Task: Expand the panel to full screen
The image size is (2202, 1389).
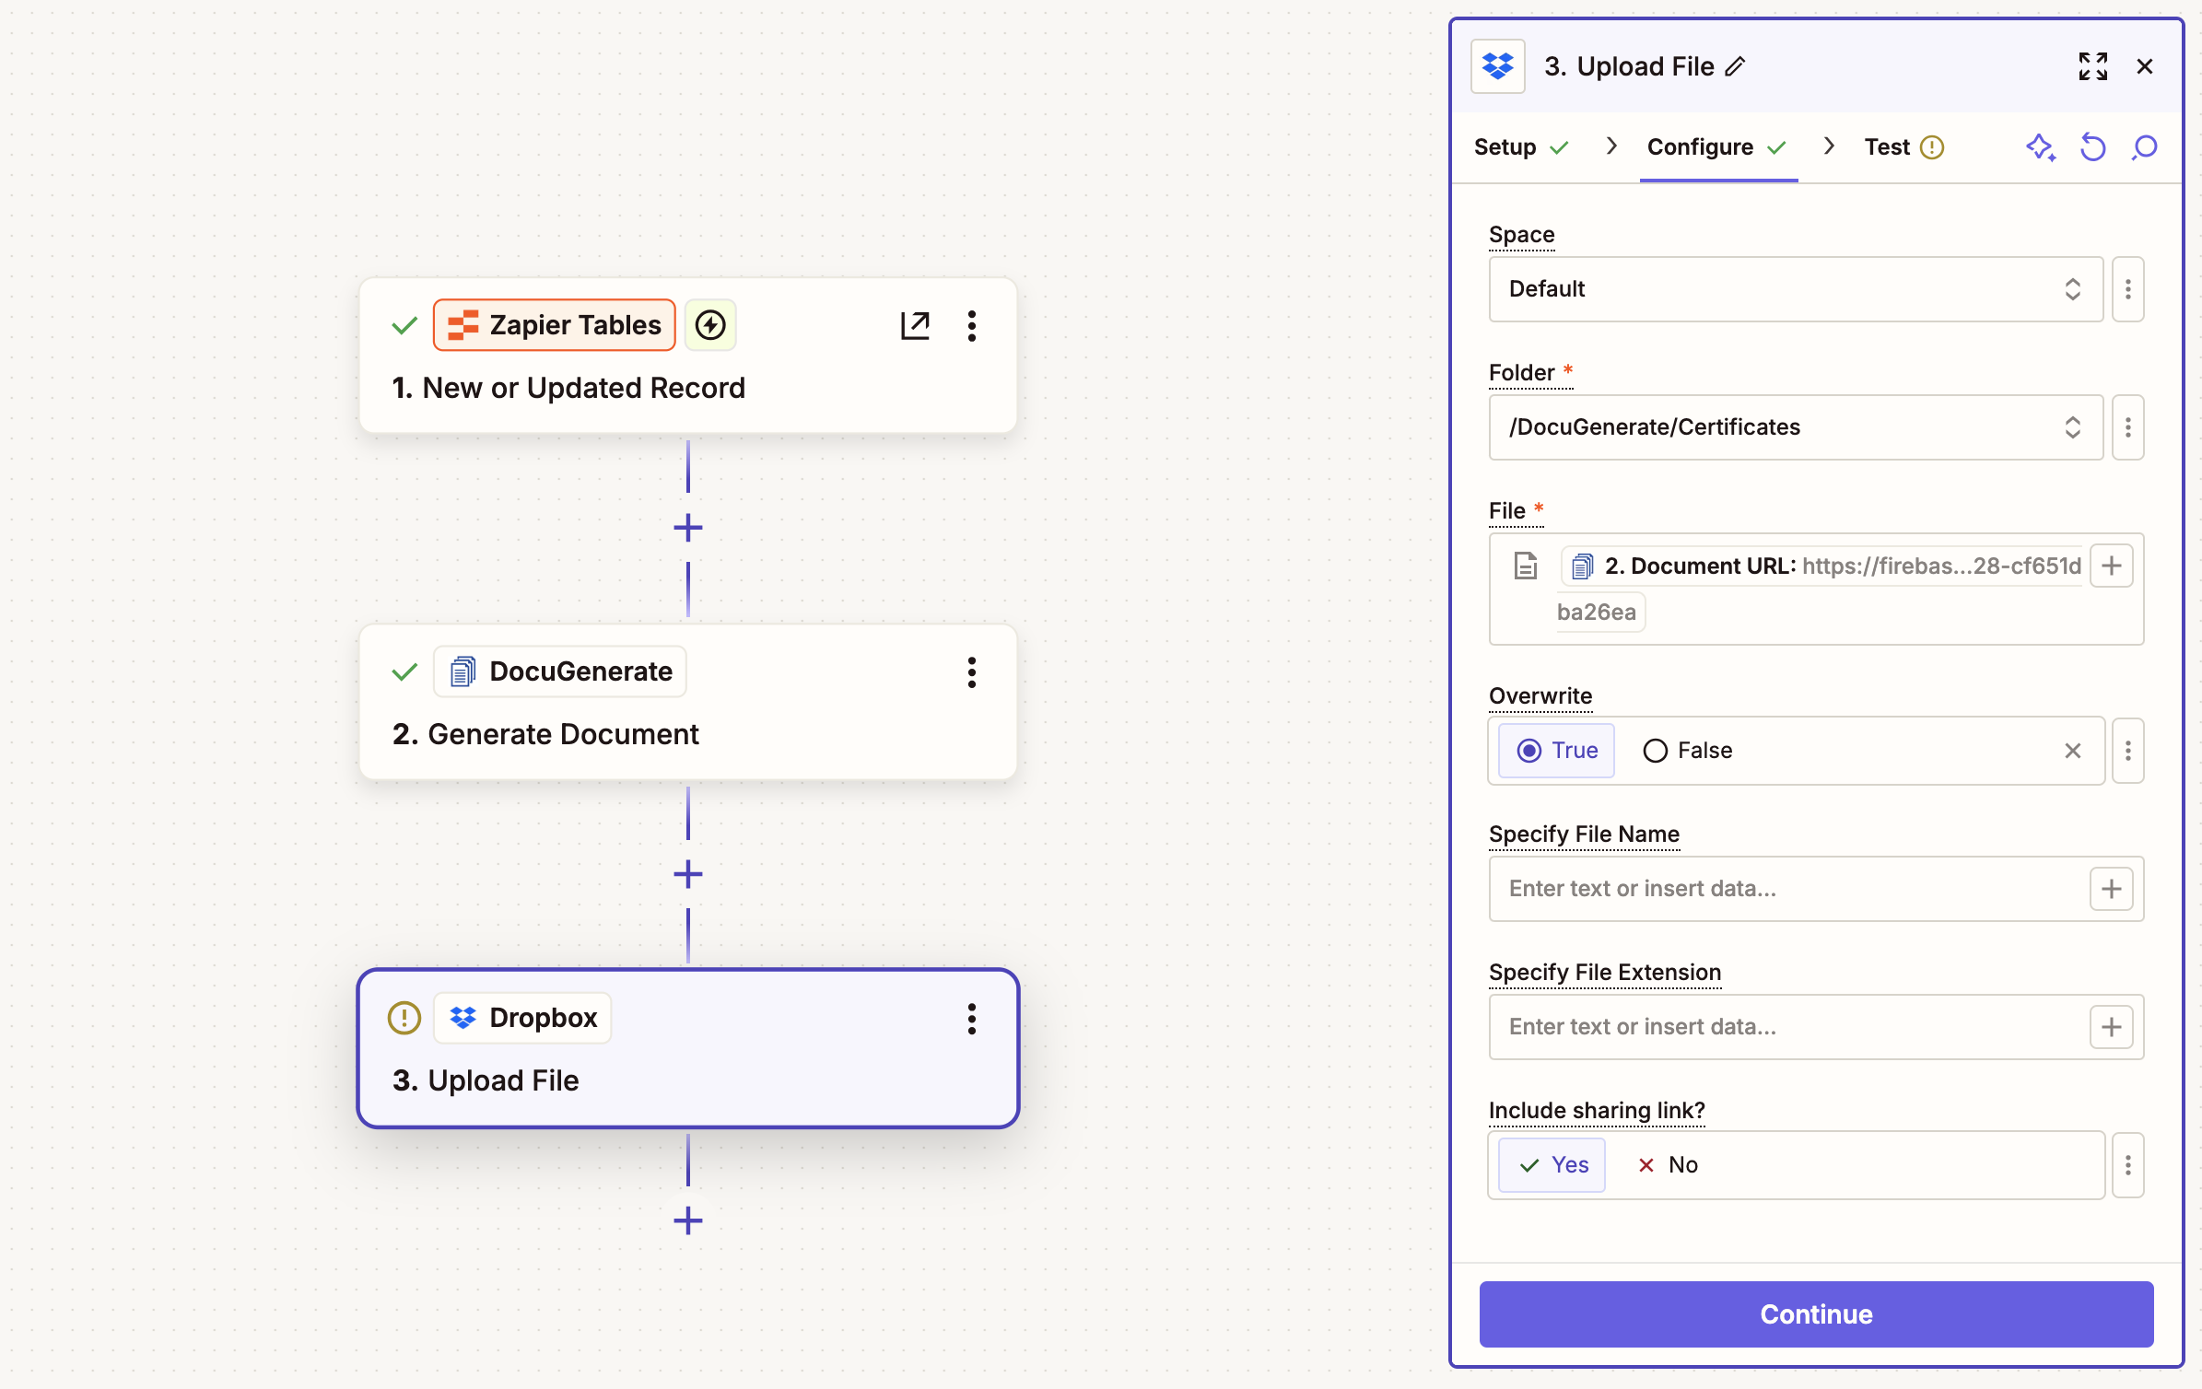Action: (x=2093, y=66)
